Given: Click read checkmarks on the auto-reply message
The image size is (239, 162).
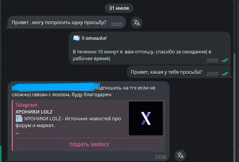Looking at the screenshot, I should click(225, 61).
